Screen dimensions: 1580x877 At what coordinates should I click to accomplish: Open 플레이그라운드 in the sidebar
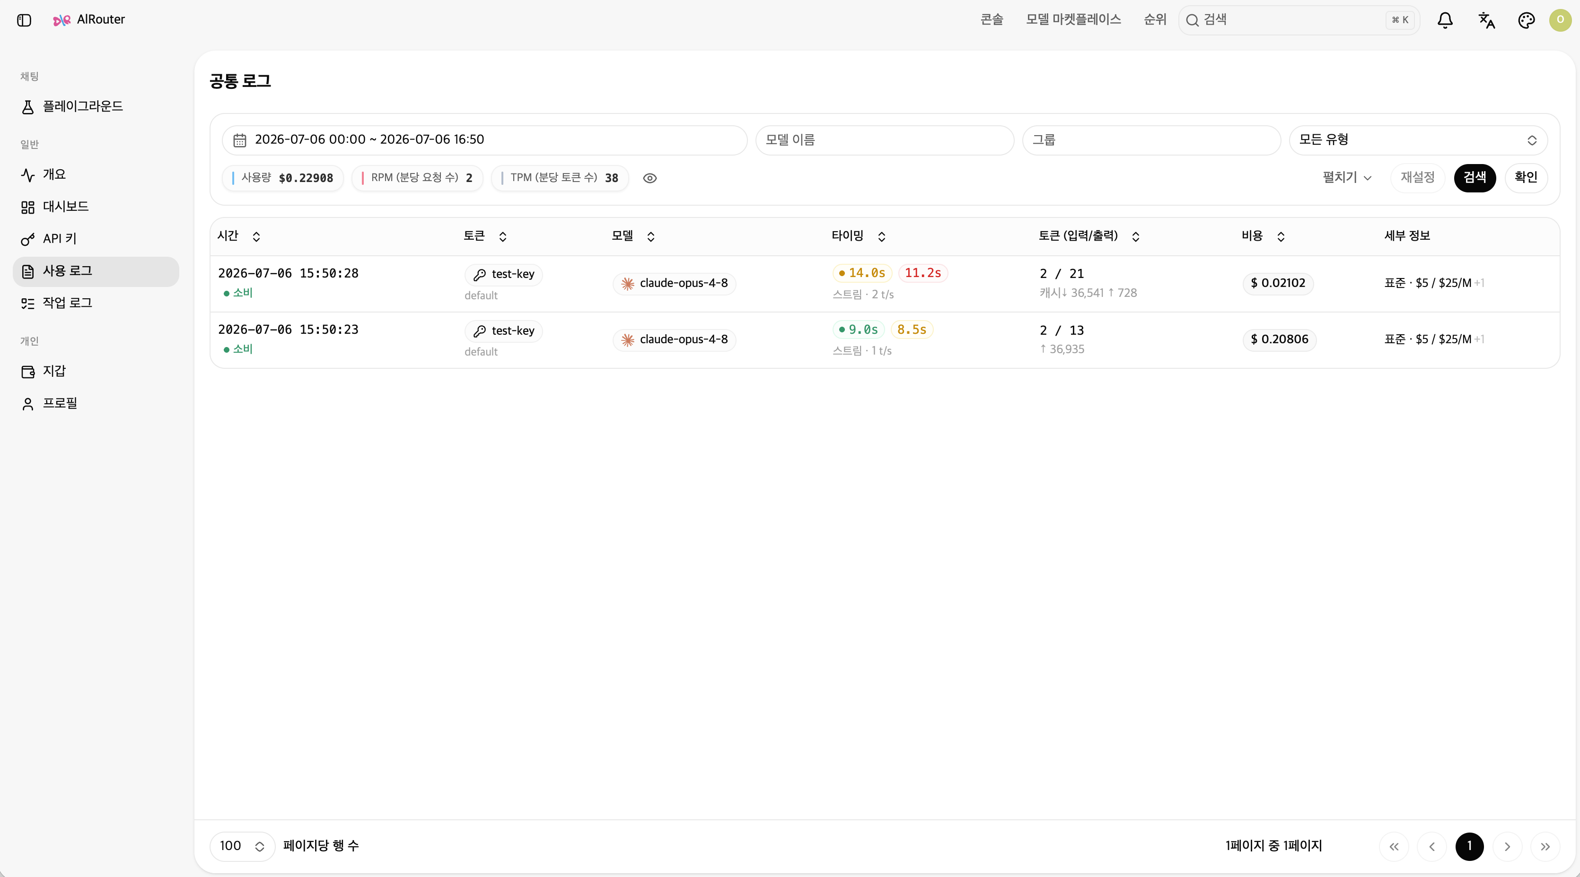[x=96, y=107]
